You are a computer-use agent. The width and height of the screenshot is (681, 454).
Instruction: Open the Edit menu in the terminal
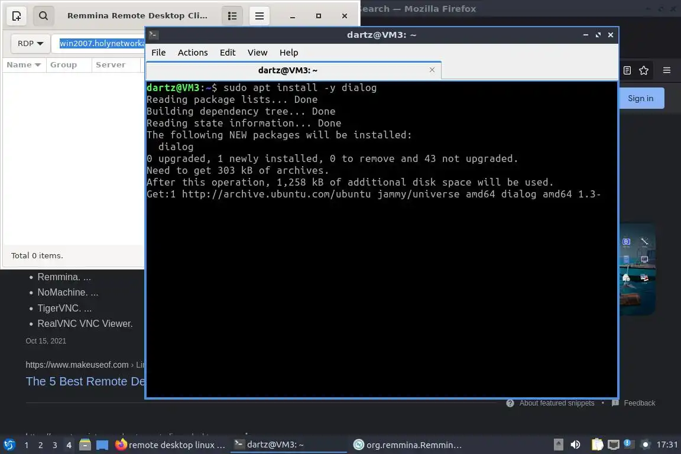pos(228,53)
